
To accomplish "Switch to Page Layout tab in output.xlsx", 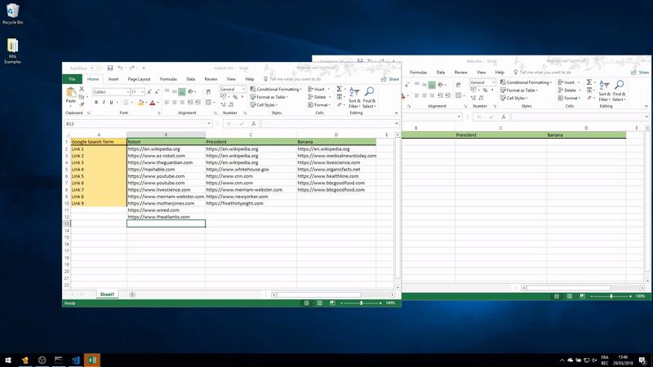I will click(x=139, y=79).
